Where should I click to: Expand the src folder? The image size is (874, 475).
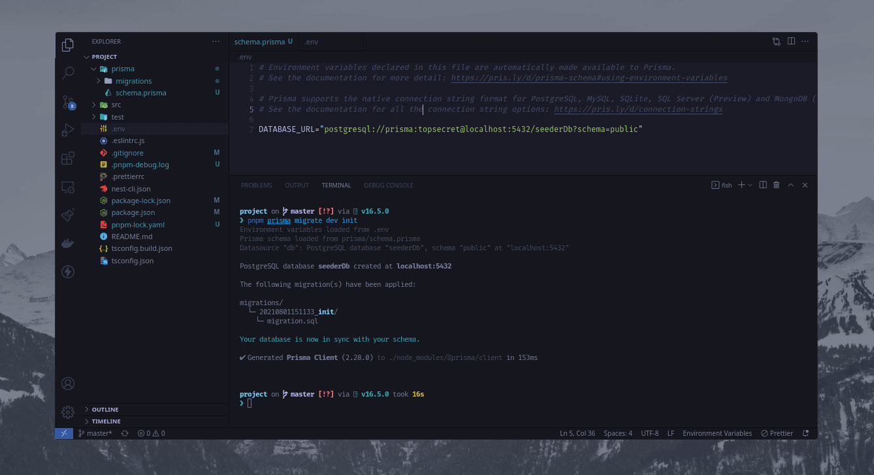(116, 105)
